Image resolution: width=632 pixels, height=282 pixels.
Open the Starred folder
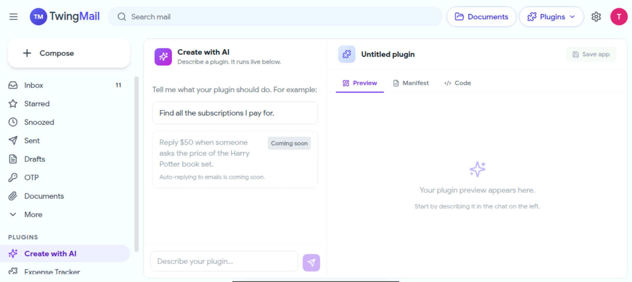65,104
